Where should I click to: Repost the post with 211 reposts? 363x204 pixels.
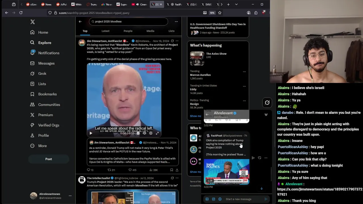click(111, 170)
